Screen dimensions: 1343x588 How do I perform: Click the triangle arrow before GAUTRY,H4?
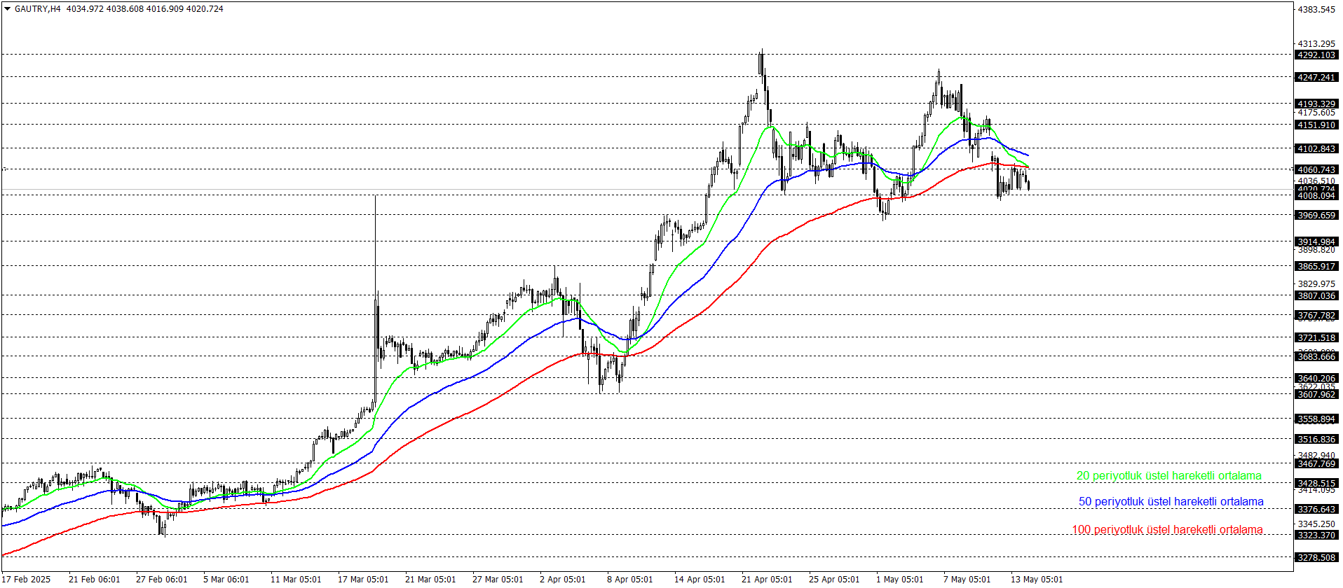[x=7, y=9]
